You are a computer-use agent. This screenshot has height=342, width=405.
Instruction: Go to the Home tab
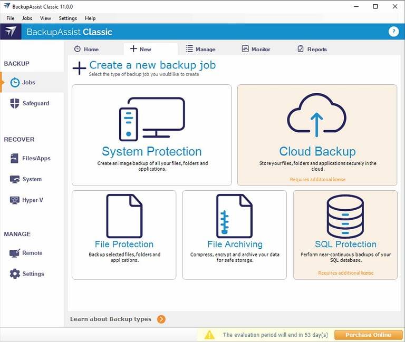(x=86, y=49)
